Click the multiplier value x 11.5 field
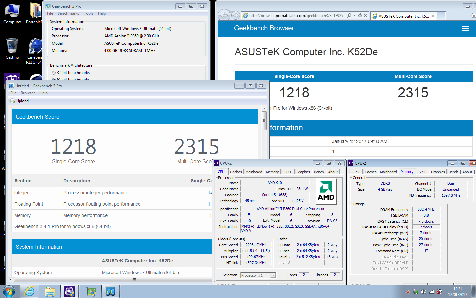 256,251
